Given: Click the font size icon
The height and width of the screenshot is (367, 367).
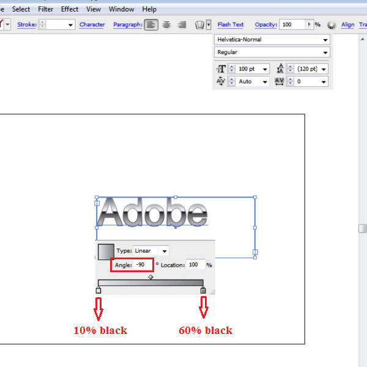Looking at the screenshot, I should 221,69.
